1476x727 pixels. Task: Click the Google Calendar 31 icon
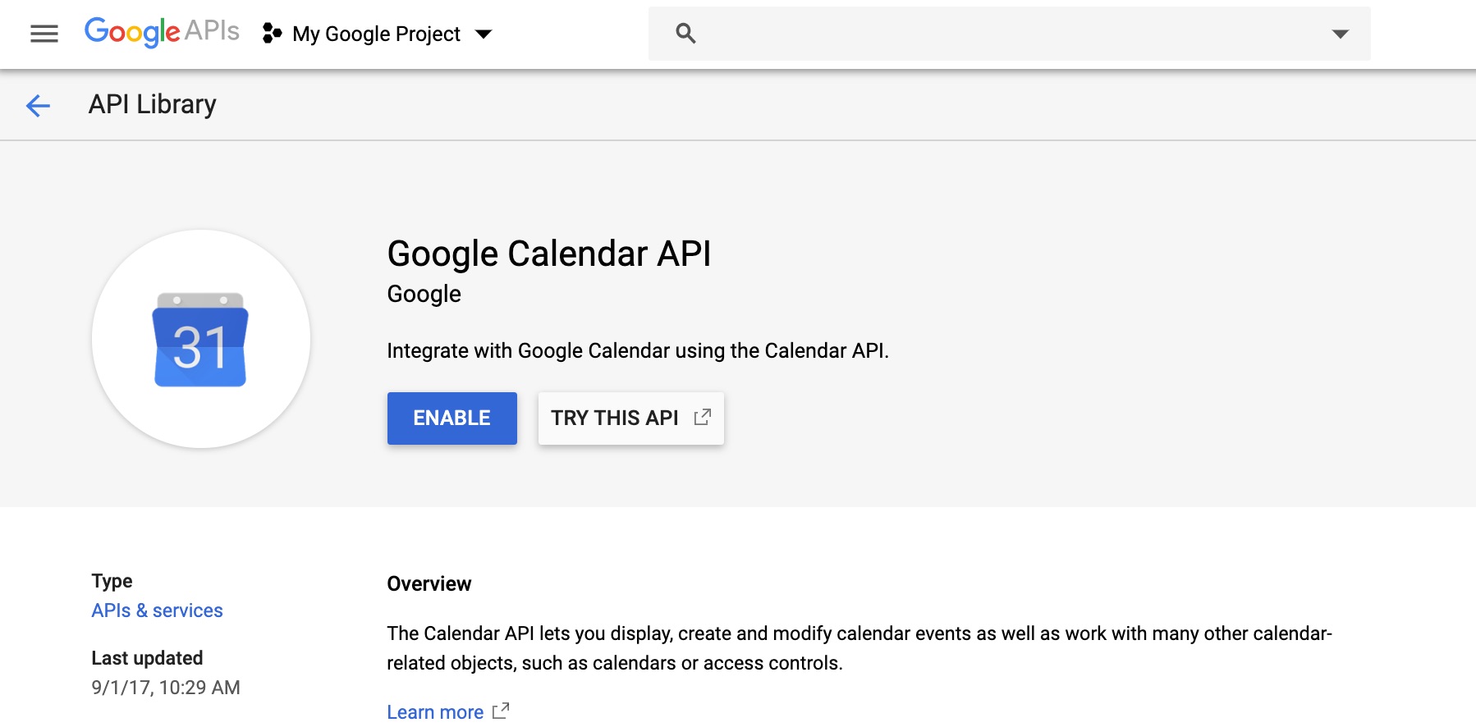point(200,340)
